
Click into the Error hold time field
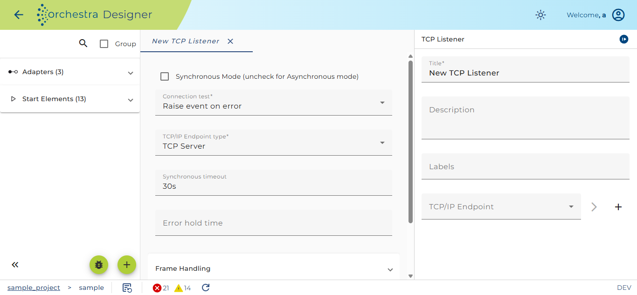point(274,223)
